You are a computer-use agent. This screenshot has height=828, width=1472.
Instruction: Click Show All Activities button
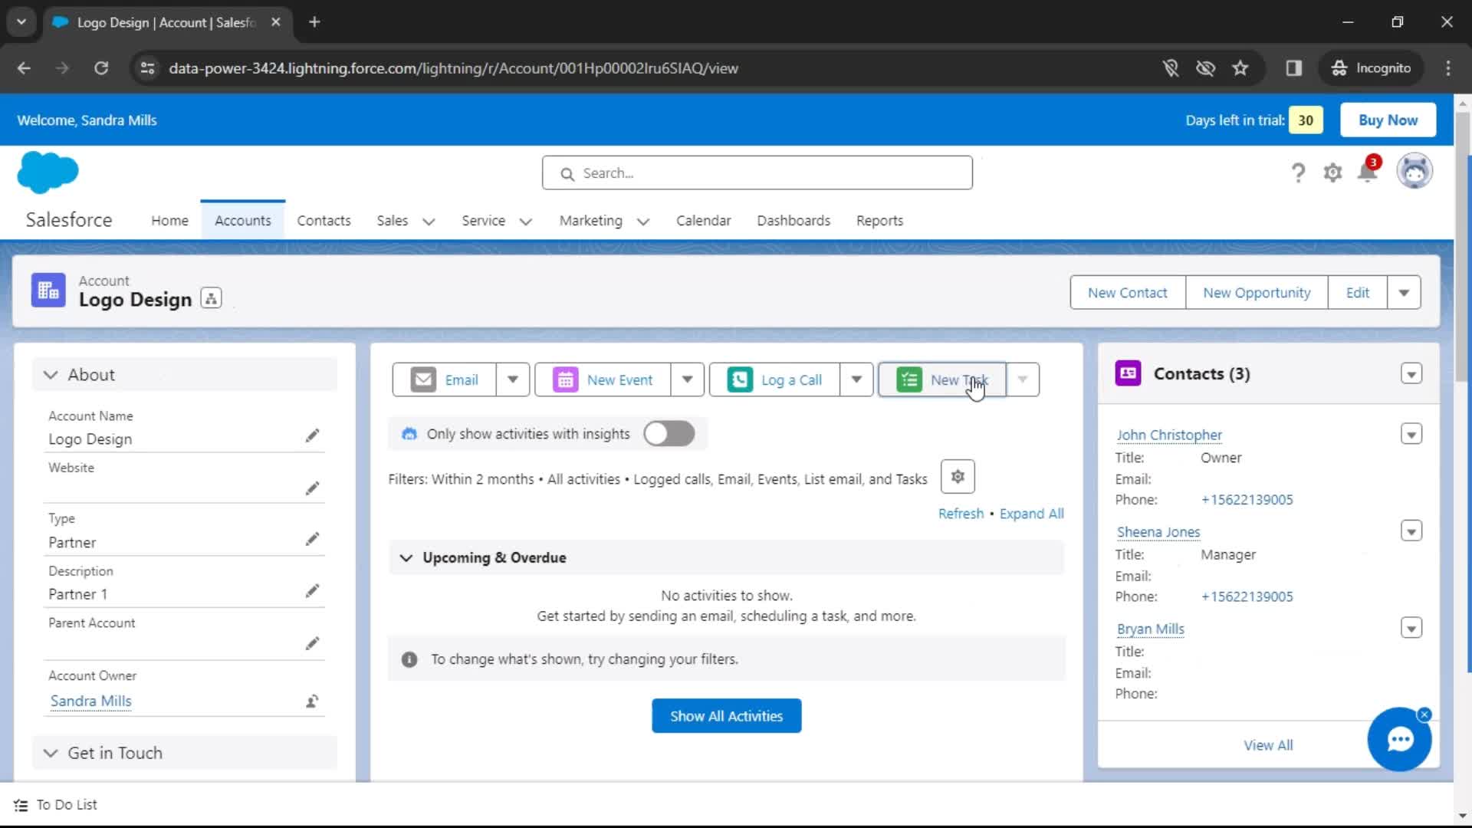(x=727, y=715)
